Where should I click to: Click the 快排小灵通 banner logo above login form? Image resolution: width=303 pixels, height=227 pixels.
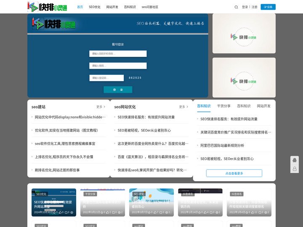pyautogui.click(x=54, y=24)
